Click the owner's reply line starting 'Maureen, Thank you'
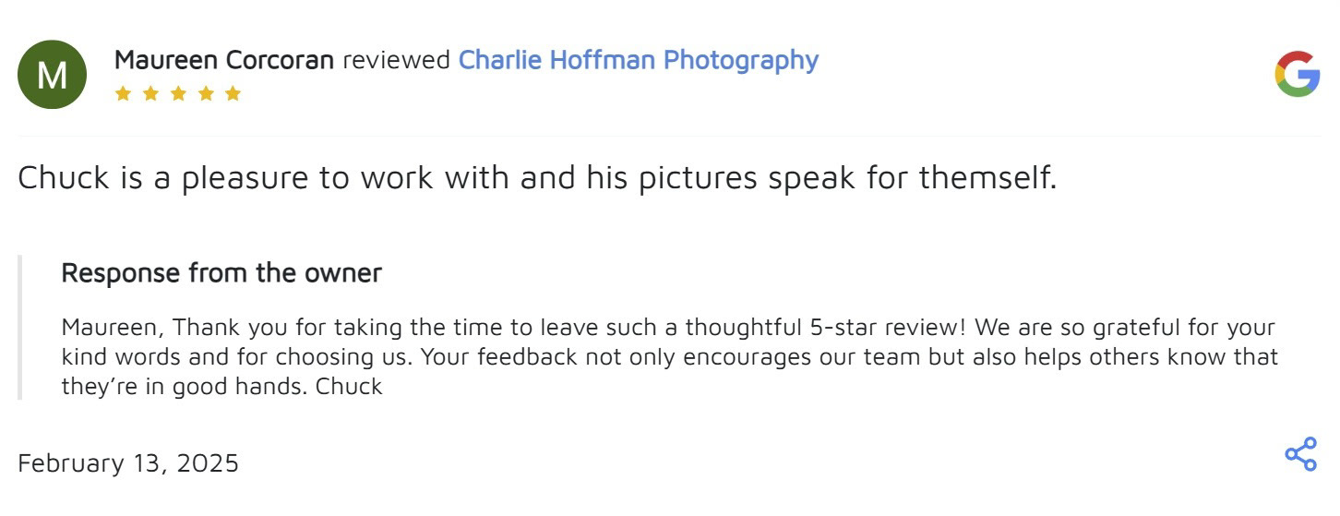The image size is (1340, 516). tap(667, 328)
